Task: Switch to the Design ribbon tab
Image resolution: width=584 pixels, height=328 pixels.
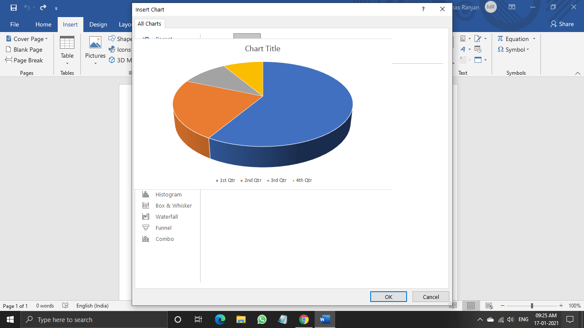Action: pyautogui.click(x=98, y=24)
